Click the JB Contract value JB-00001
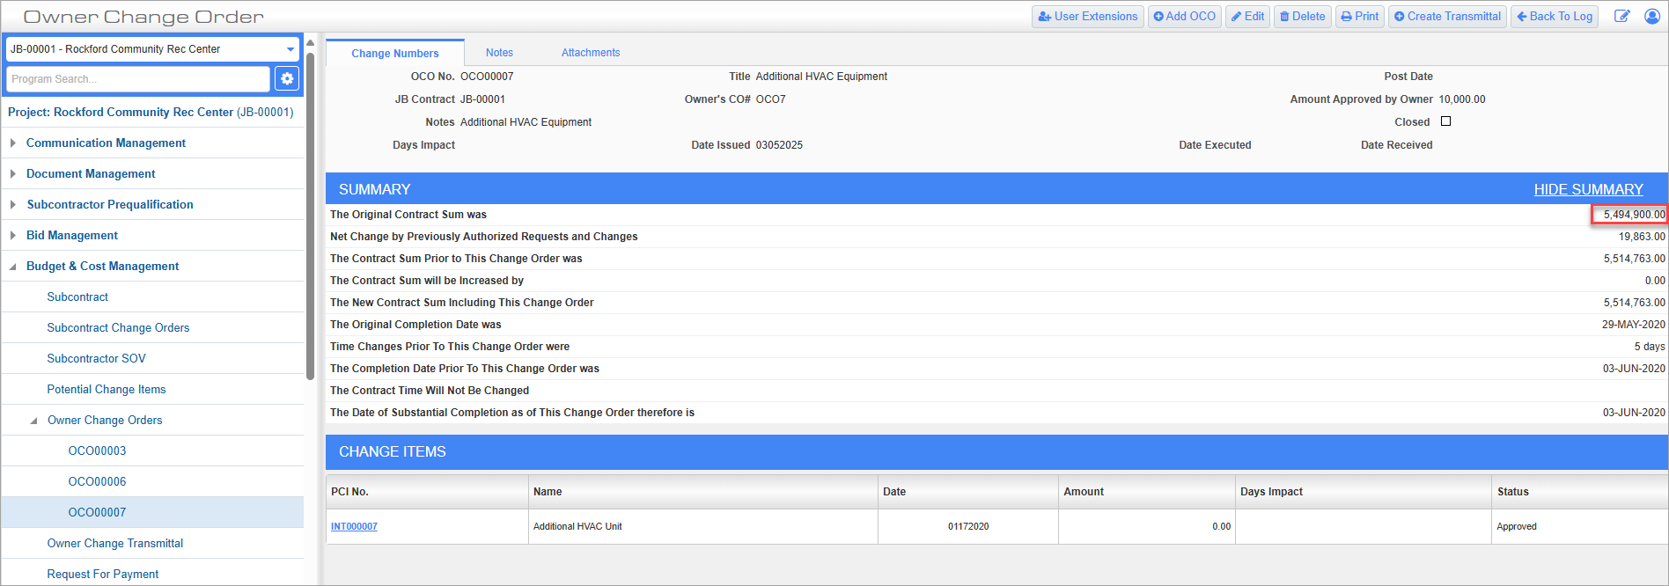This screenshot has height=586, width=1669. 482,99
